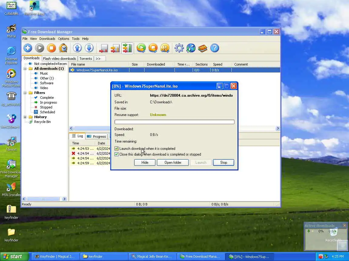Screen dimensions: 349x261
Task: Click the Move down arrow icon
Action: click(x=89, y=48)
